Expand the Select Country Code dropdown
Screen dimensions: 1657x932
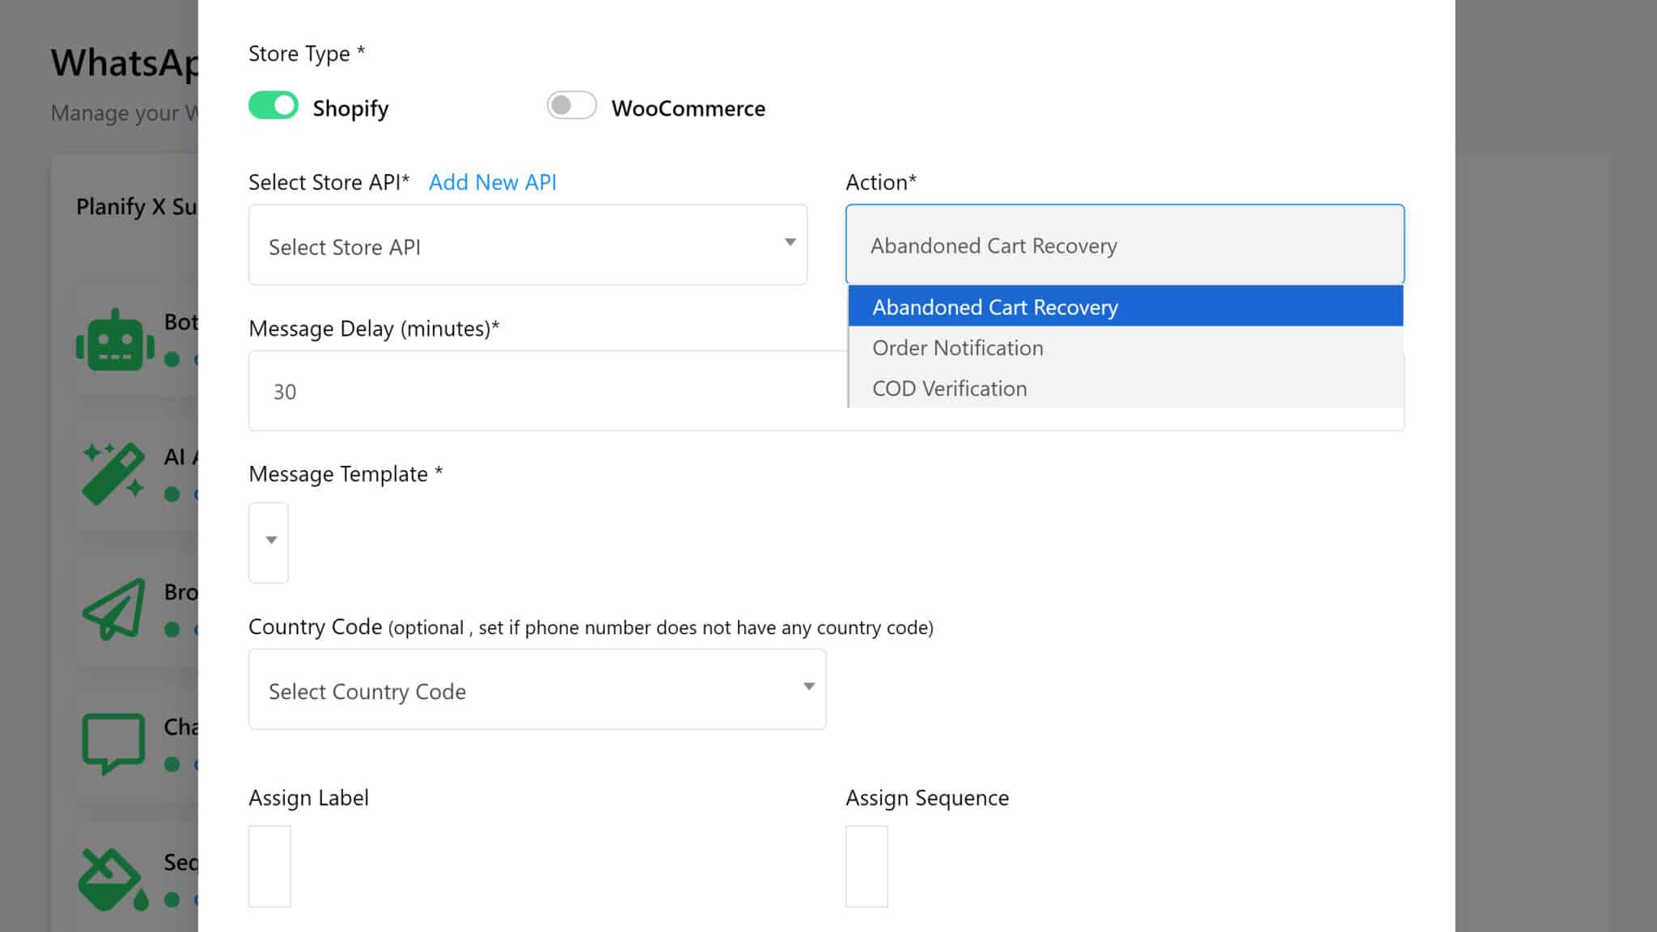coord(536,690)
